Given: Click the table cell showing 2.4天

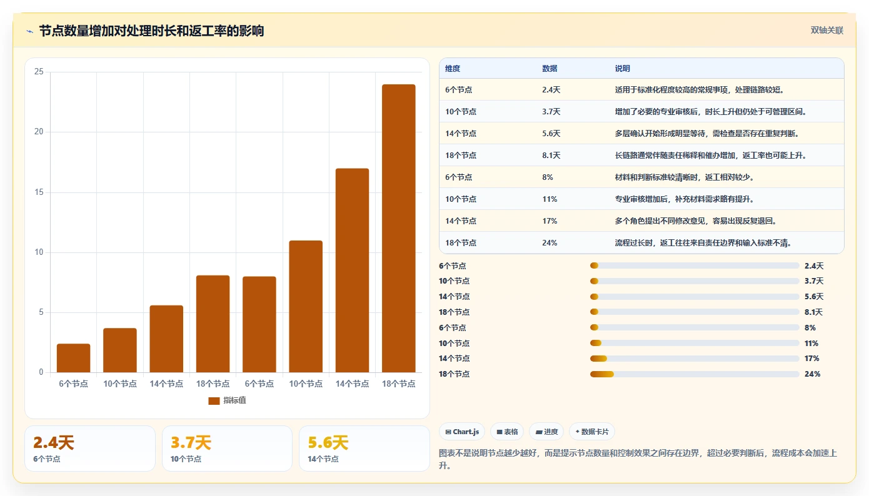Looking at the screenshot, I should coord(551,90).
